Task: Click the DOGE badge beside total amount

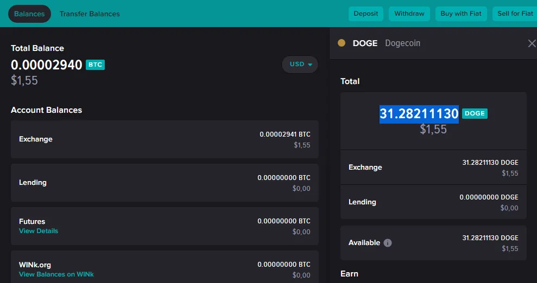Action: tap(475, 113)
